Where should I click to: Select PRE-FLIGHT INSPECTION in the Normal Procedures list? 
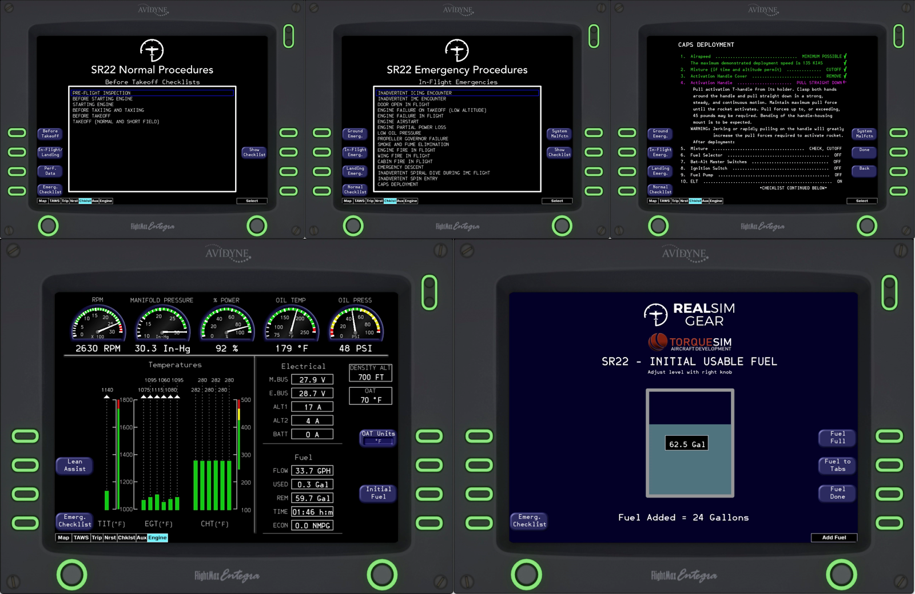click(101, 93)
